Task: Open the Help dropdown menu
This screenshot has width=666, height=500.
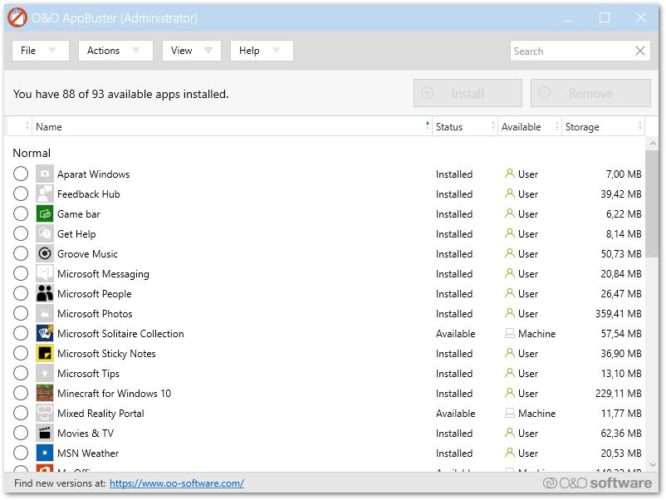Action: [262, 51]
